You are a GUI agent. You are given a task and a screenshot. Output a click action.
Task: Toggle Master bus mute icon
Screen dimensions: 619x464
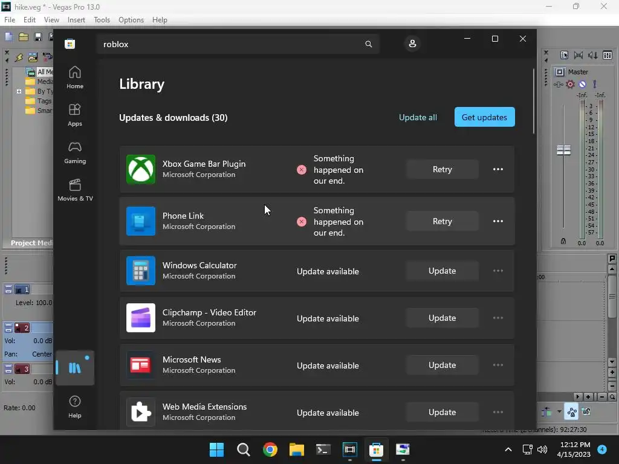point(582,84)
